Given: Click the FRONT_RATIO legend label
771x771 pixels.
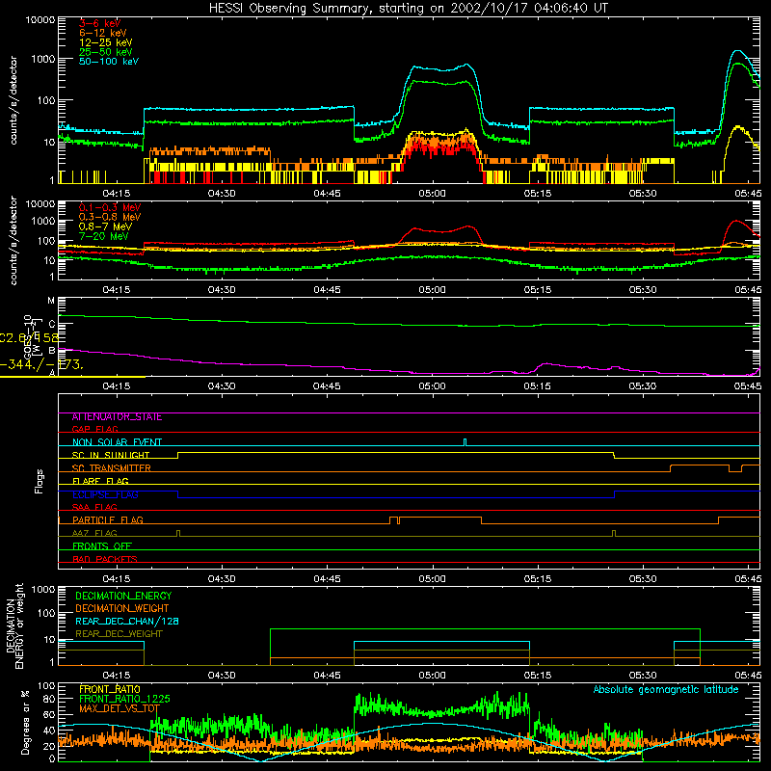Looking at the screenshot, I should [x=110, y=689].
